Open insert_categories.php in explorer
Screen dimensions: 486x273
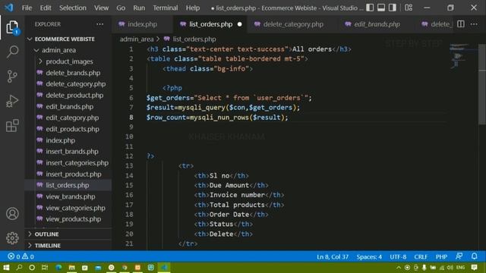click(x=77, y=163)
